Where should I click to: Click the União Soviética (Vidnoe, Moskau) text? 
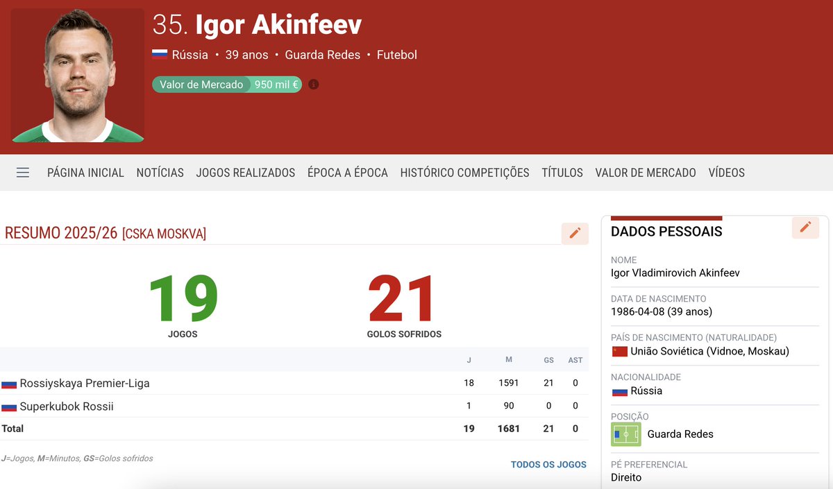(x=709, y=352)
